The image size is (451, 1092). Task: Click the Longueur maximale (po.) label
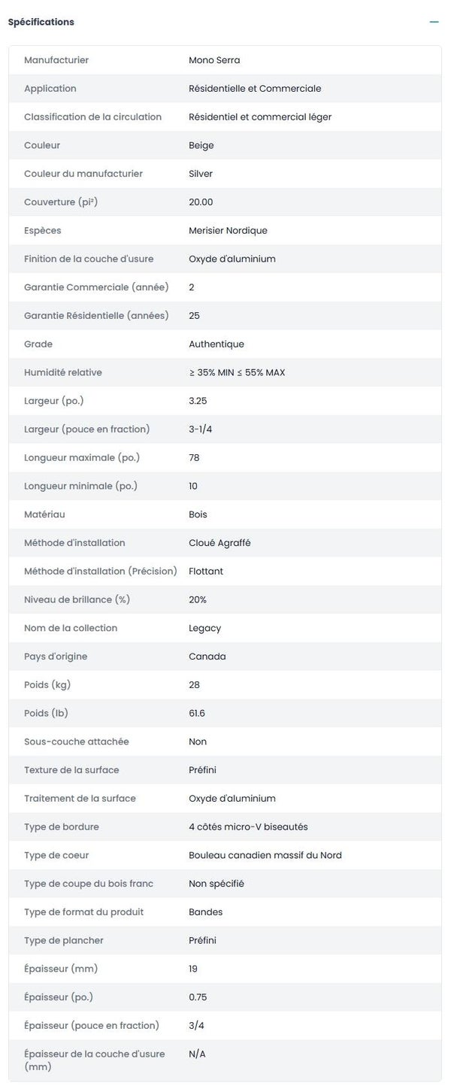pos(82,458)
